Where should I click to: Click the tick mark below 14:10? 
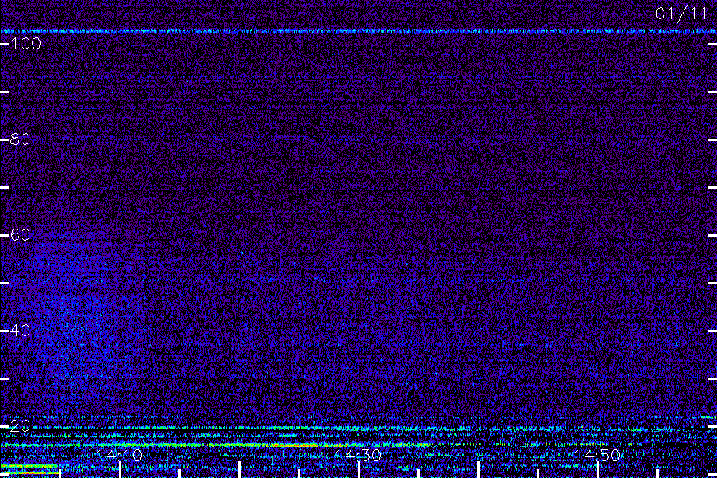tap(119, 470)
